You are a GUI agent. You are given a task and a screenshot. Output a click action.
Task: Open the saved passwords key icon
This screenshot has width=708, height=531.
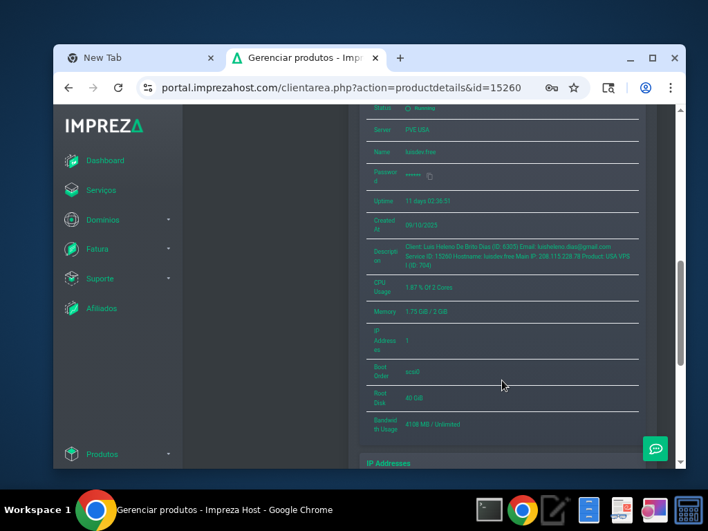click(551, 88)
